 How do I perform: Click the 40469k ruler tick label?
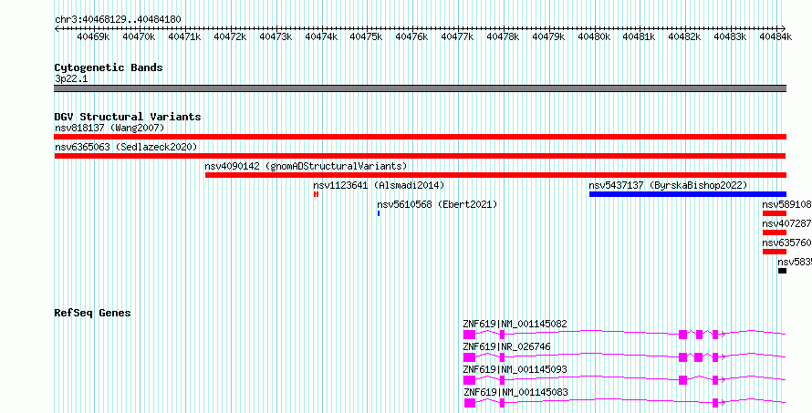93,36
